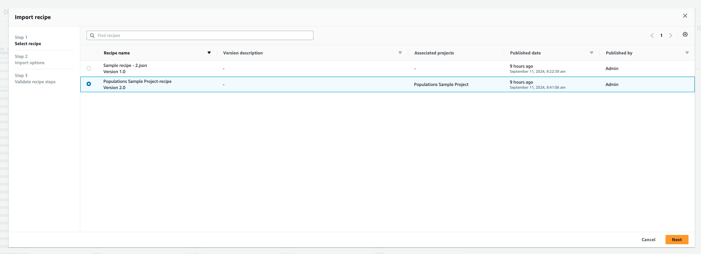
Task: Focus the Find recipes search field
Action: click(203, 35)
